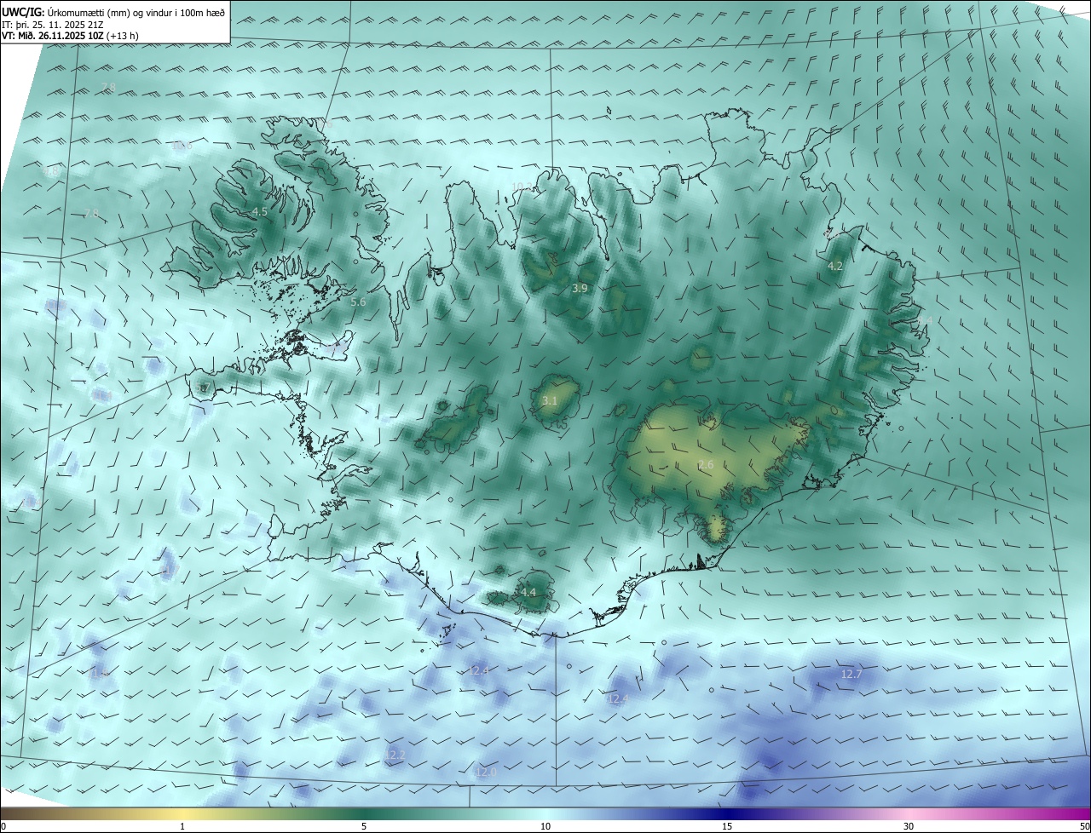Image resolution: width=1091 pixels, height=833 pixels.
Task: Click the 12.7 value label over the sea
Action: [x=851, y=674]
